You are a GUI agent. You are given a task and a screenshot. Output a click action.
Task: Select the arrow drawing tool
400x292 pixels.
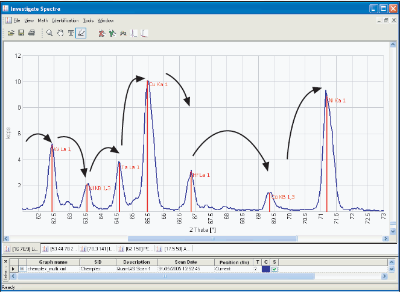[x=81, y=33]
